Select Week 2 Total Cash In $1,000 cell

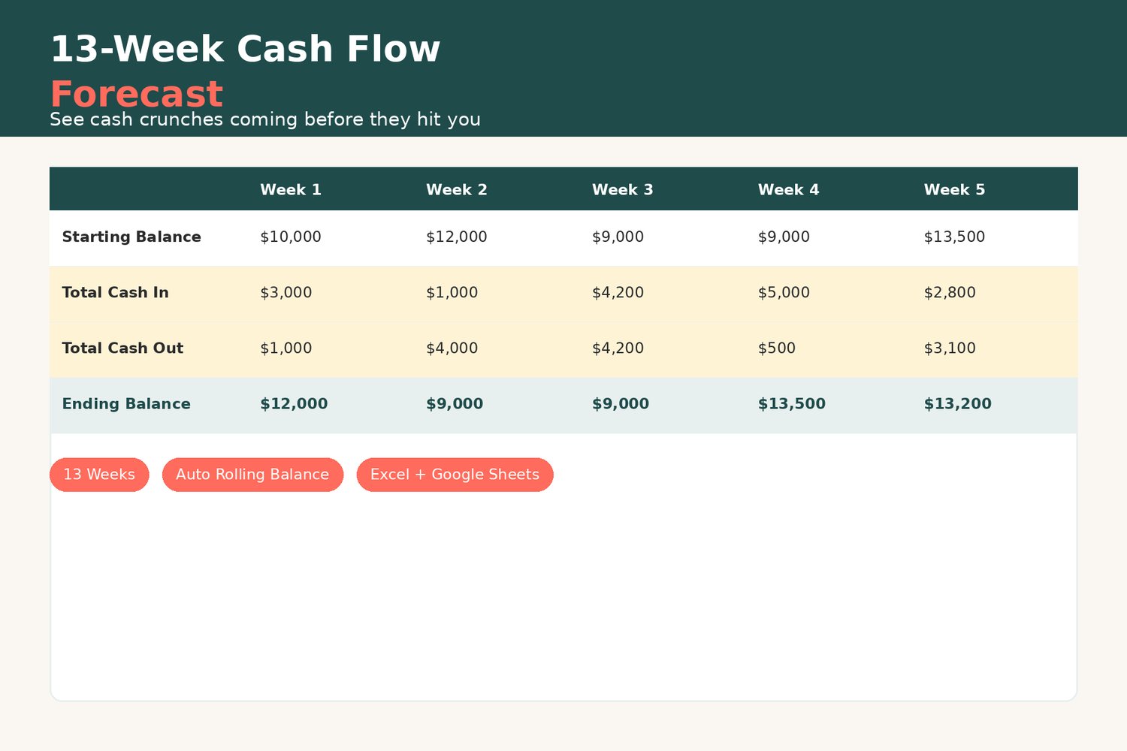tap(452, 293)
